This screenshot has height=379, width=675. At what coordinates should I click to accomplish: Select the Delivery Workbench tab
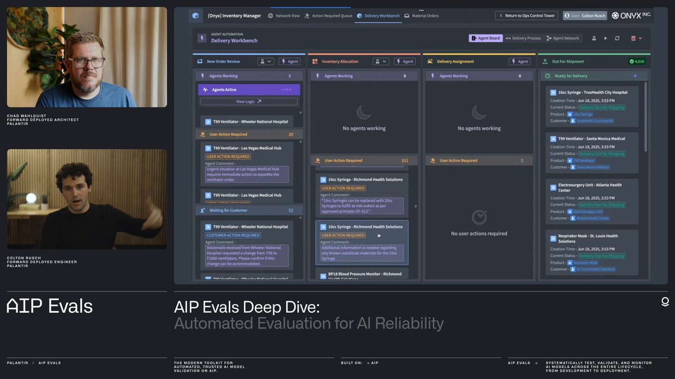tap(378, 16)
